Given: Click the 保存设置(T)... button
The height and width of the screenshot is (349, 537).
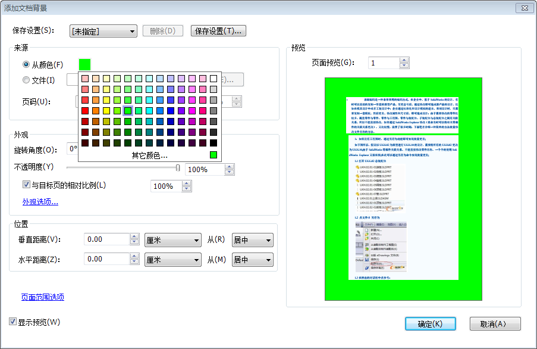Looking at the screenshot, I should pyautogui.click(x=218, y=31).
